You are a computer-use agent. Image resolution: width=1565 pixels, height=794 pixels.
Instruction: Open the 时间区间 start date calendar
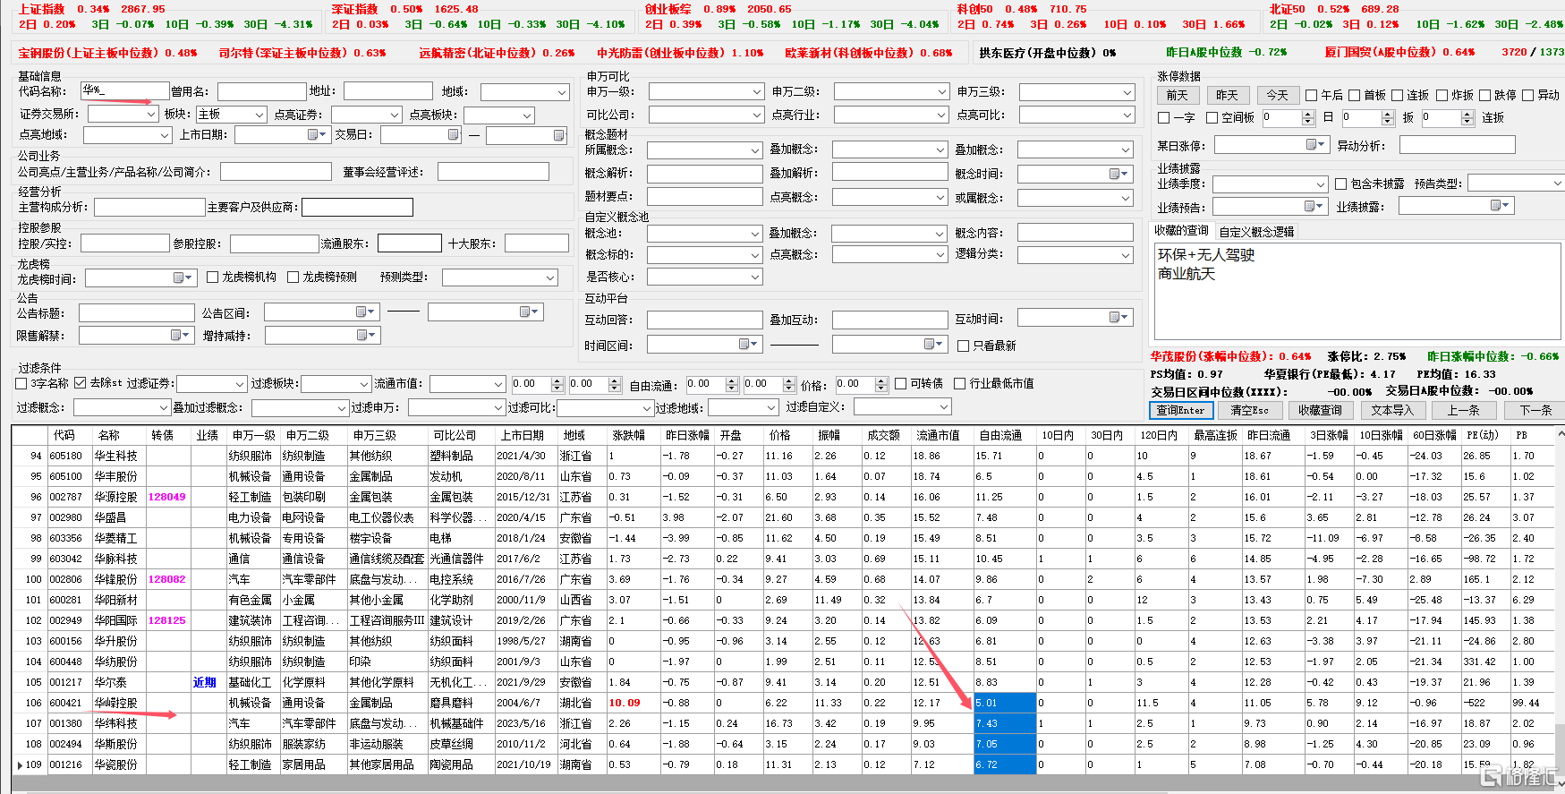(749, 345)
